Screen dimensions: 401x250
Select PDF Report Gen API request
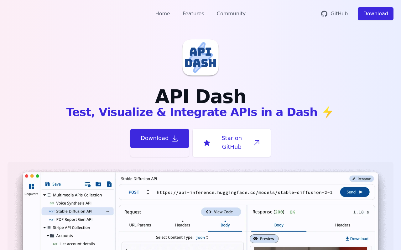click(x=74, y=219)
